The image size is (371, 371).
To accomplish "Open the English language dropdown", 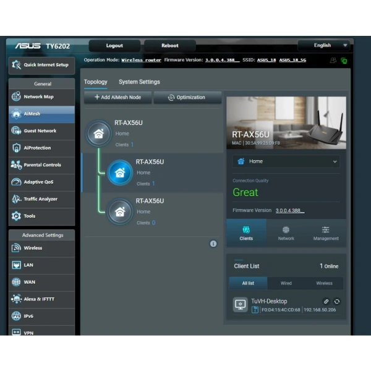I will pyautogui.click(x=323, y=45).
